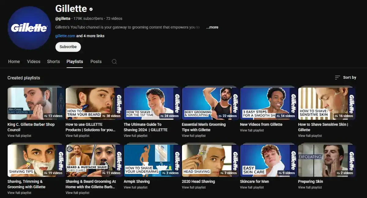Click the '19 videos' playlist count badge
The height and width of the screenshot is (198, 367).
[x=53, y=173]
